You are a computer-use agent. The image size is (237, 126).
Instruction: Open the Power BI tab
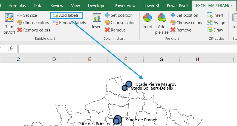click(151, 6)
